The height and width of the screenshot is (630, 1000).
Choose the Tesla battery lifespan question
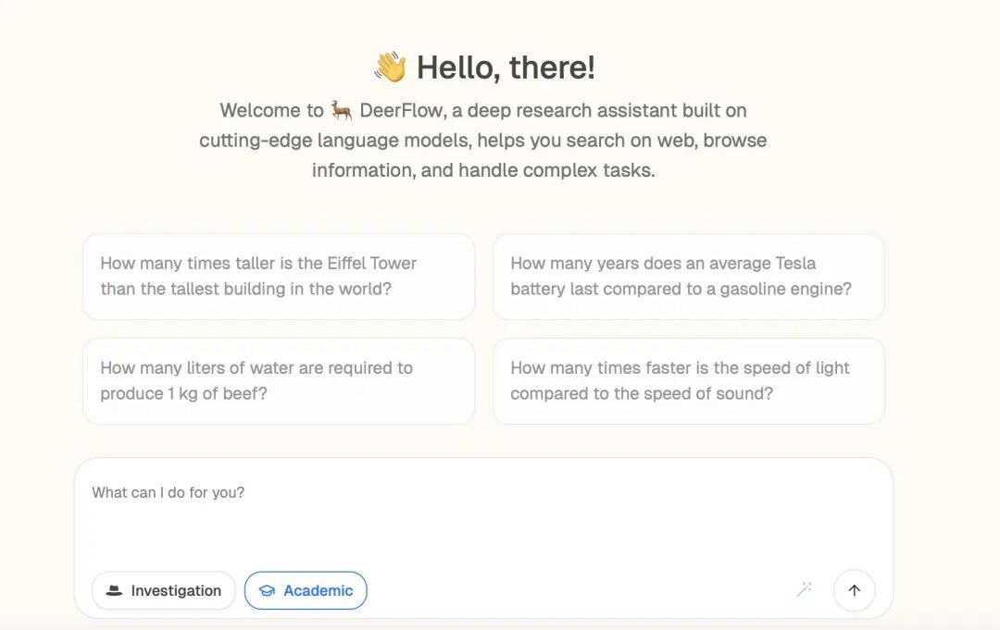coord(688,277)
